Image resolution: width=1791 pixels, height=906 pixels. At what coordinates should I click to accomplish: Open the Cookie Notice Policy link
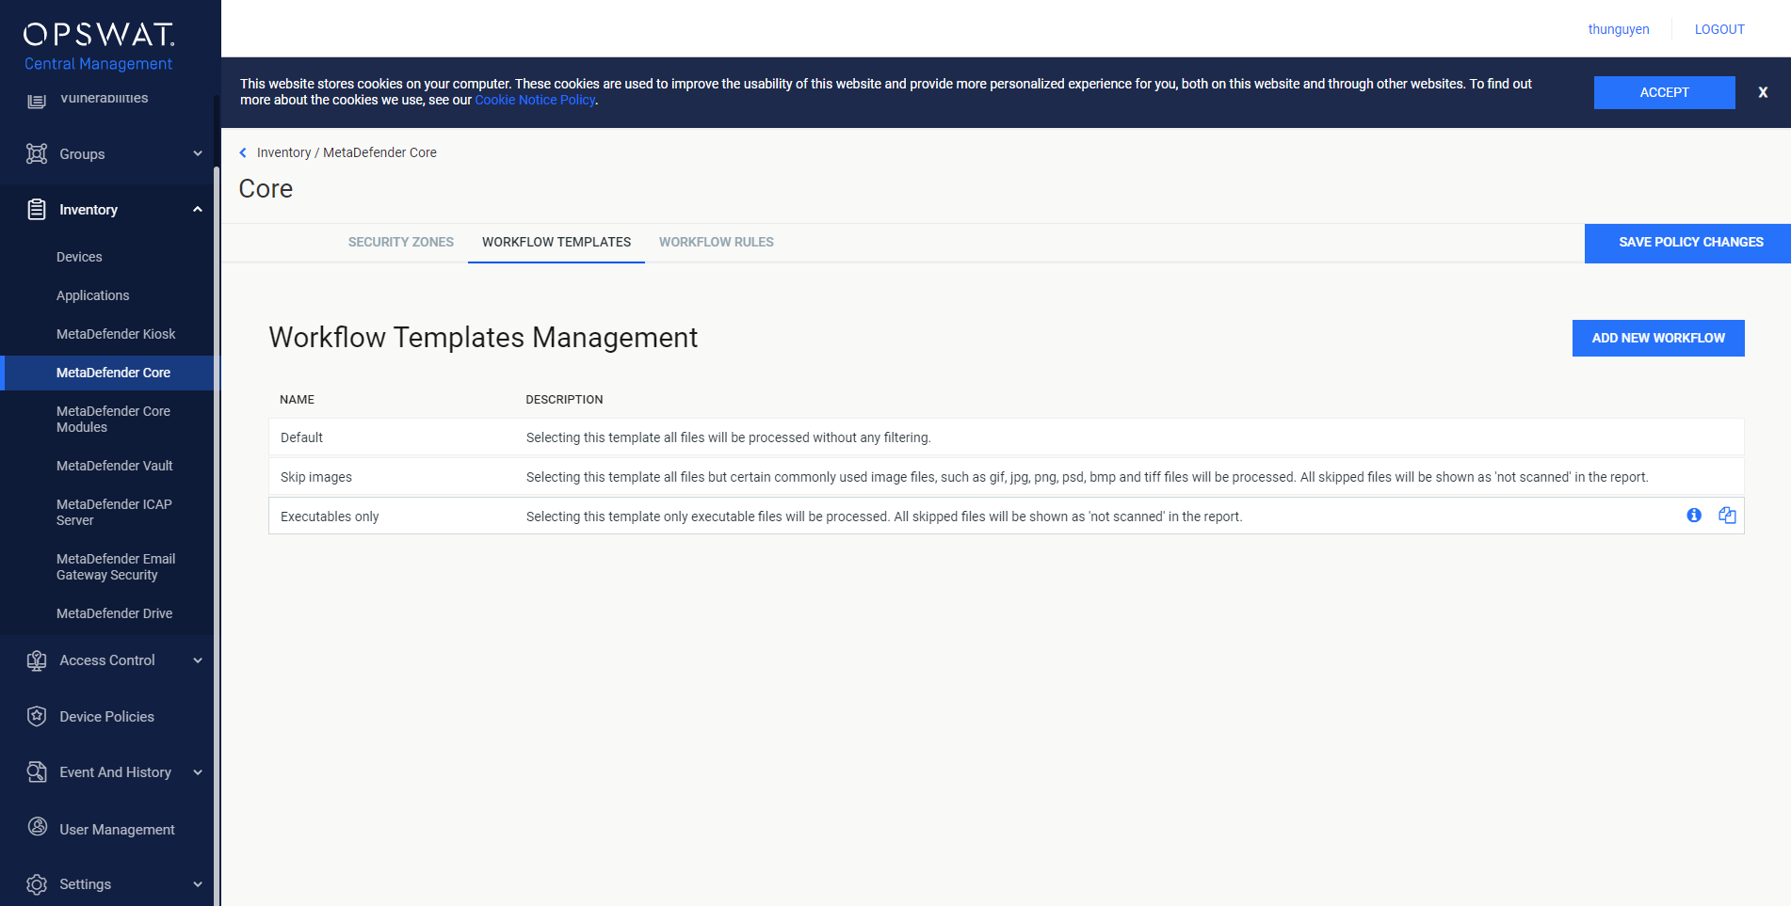tap(535, 100)
